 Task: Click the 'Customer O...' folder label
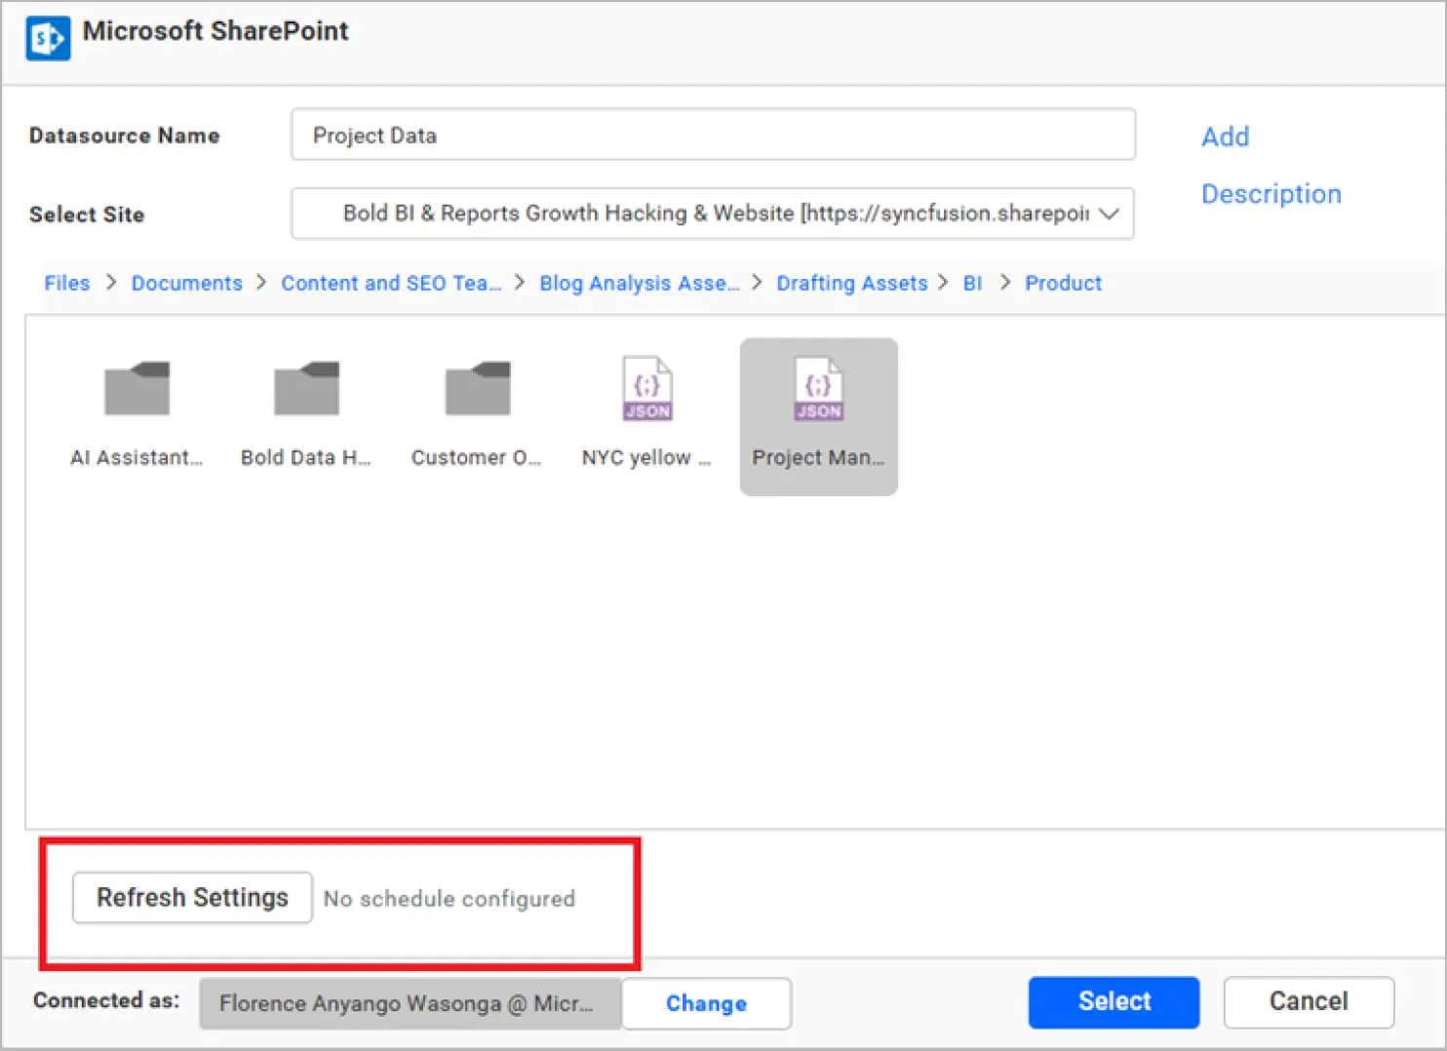(476, 457)
